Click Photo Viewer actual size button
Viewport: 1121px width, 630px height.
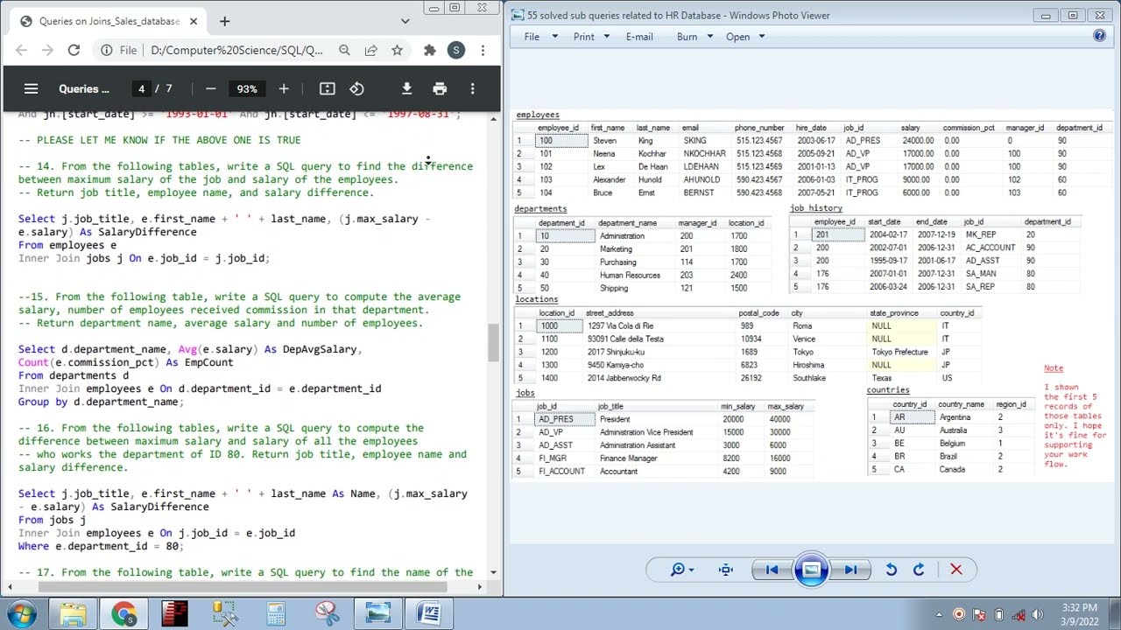point(726,570)
